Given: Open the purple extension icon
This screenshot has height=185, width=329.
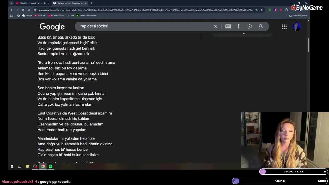Looking at the screenshot, I should (275, 10).
